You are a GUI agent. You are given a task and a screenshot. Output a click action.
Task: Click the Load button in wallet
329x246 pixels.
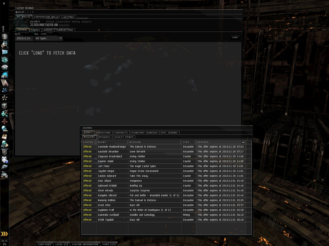[235, 37]
